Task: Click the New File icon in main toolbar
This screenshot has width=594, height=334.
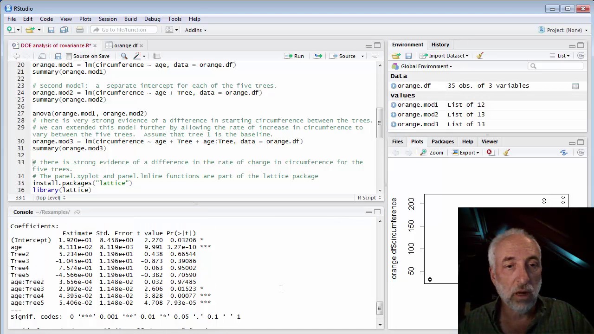Action: [x=10, y=30]
